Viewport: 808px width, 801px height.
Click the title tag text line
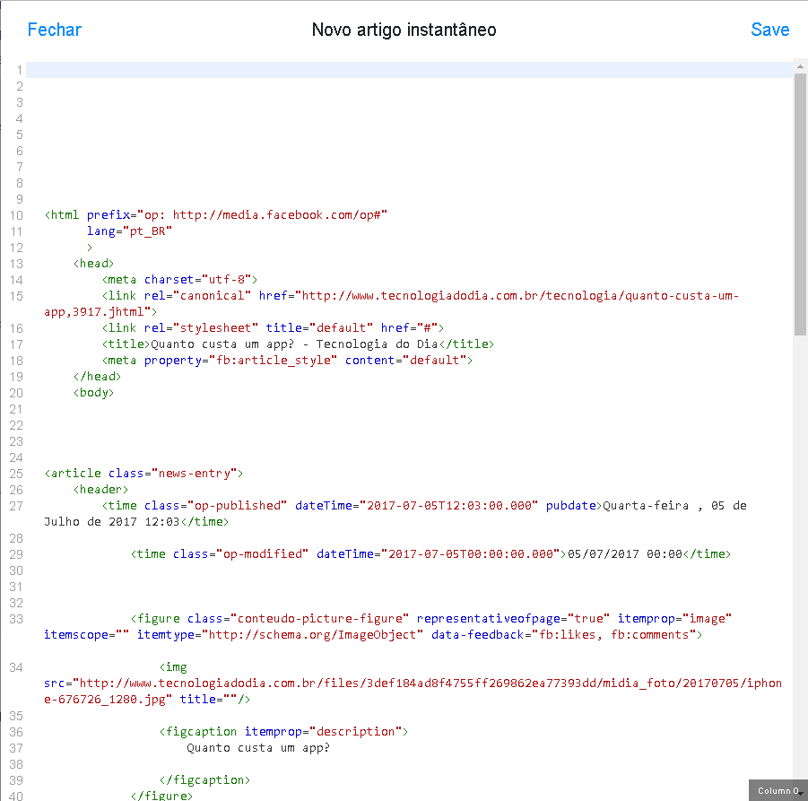point(298,344)
